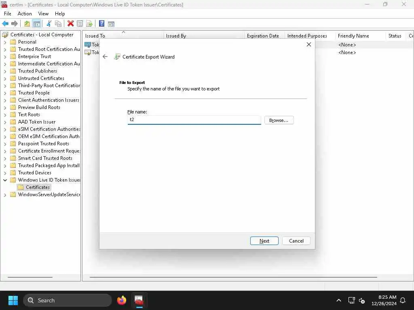
Task: Click the certificate list horizontal scrollbar
Action: pyautogui.click(x=233, y=277)
